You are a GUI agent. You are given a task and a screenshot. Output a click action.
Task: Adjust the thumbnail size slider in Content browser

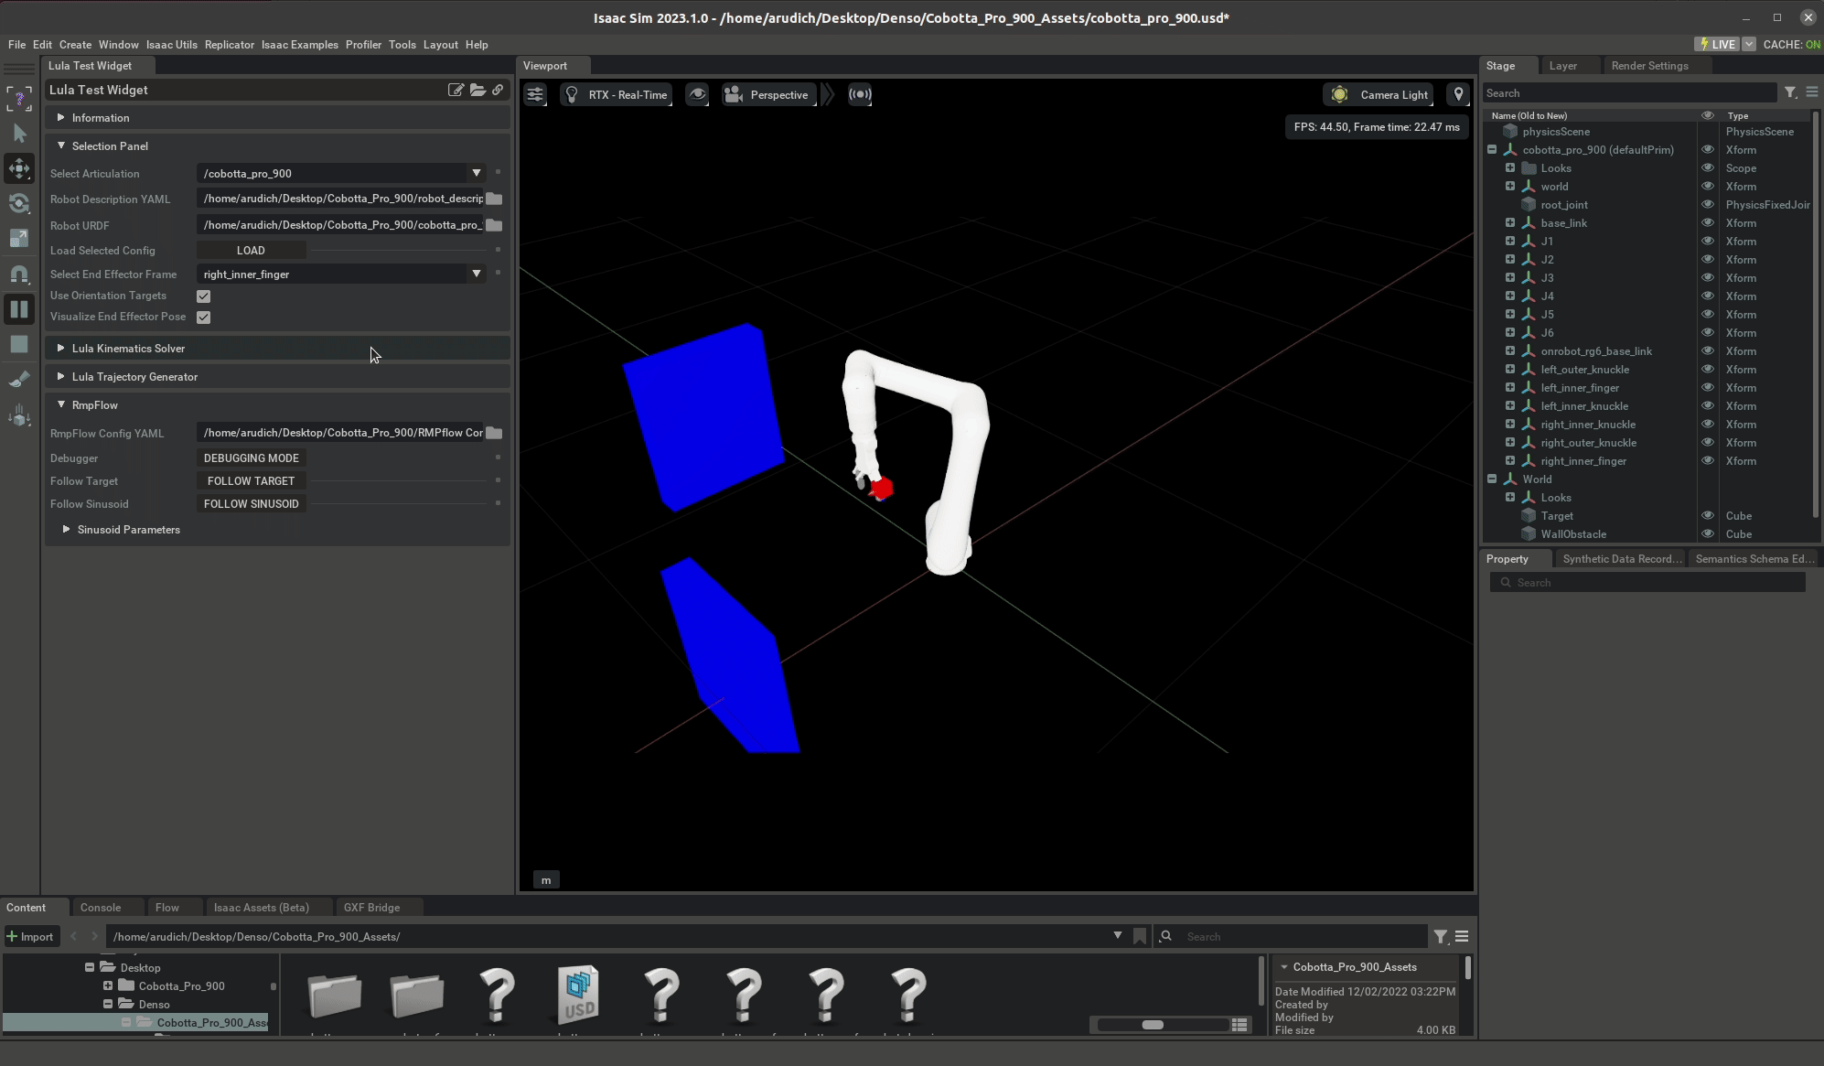(x=1153, y=1025)
